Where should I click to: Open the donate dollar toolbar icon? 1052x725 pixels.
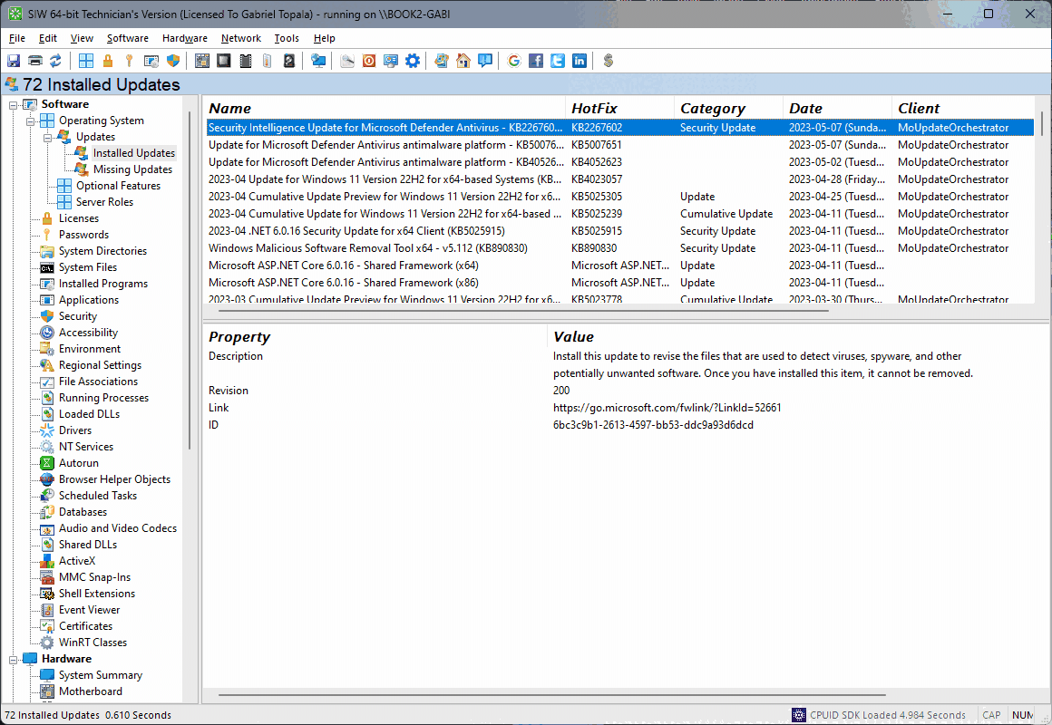pos(608,61)
